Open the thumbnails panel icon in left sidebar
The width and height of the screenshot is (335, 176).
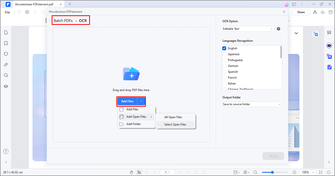coord(6,33)
